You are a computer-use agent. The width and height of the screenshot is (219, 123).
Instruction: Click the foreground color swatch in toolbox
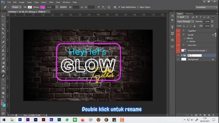[2, 104]
